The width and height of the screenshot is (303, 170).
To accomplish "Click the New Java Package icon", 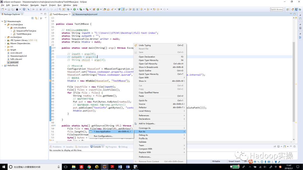I will [94, 9].
